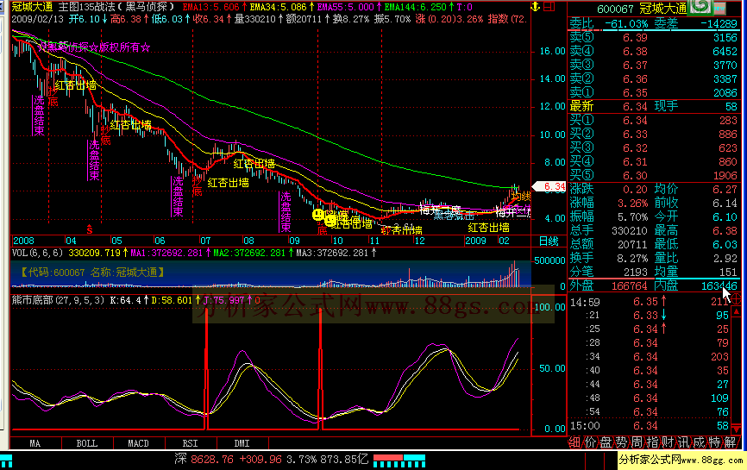Click the first yellow smiley face marker on chart
The width and height of the screenshot is (747, 470).
tap(318, 214)
